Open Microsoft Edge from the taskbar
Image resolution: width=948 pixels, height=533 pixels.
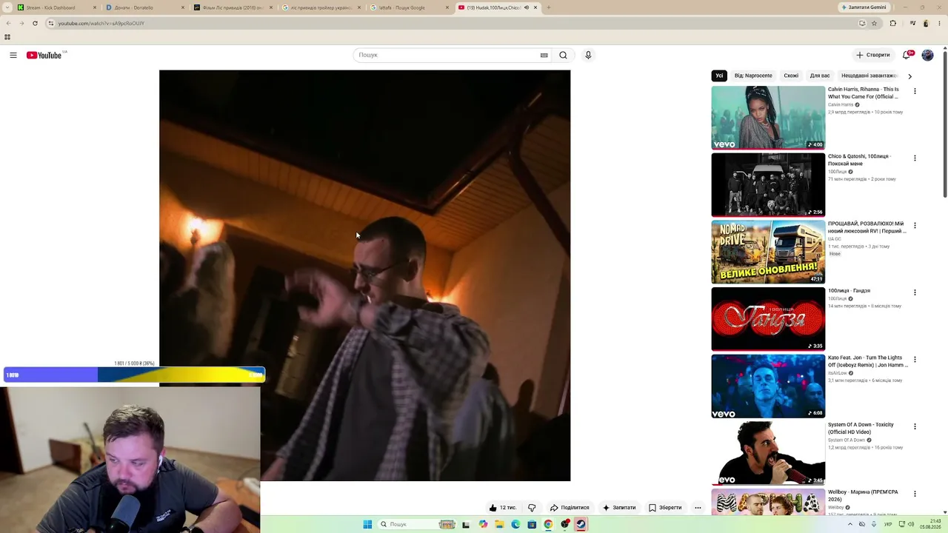coord(515,524)
